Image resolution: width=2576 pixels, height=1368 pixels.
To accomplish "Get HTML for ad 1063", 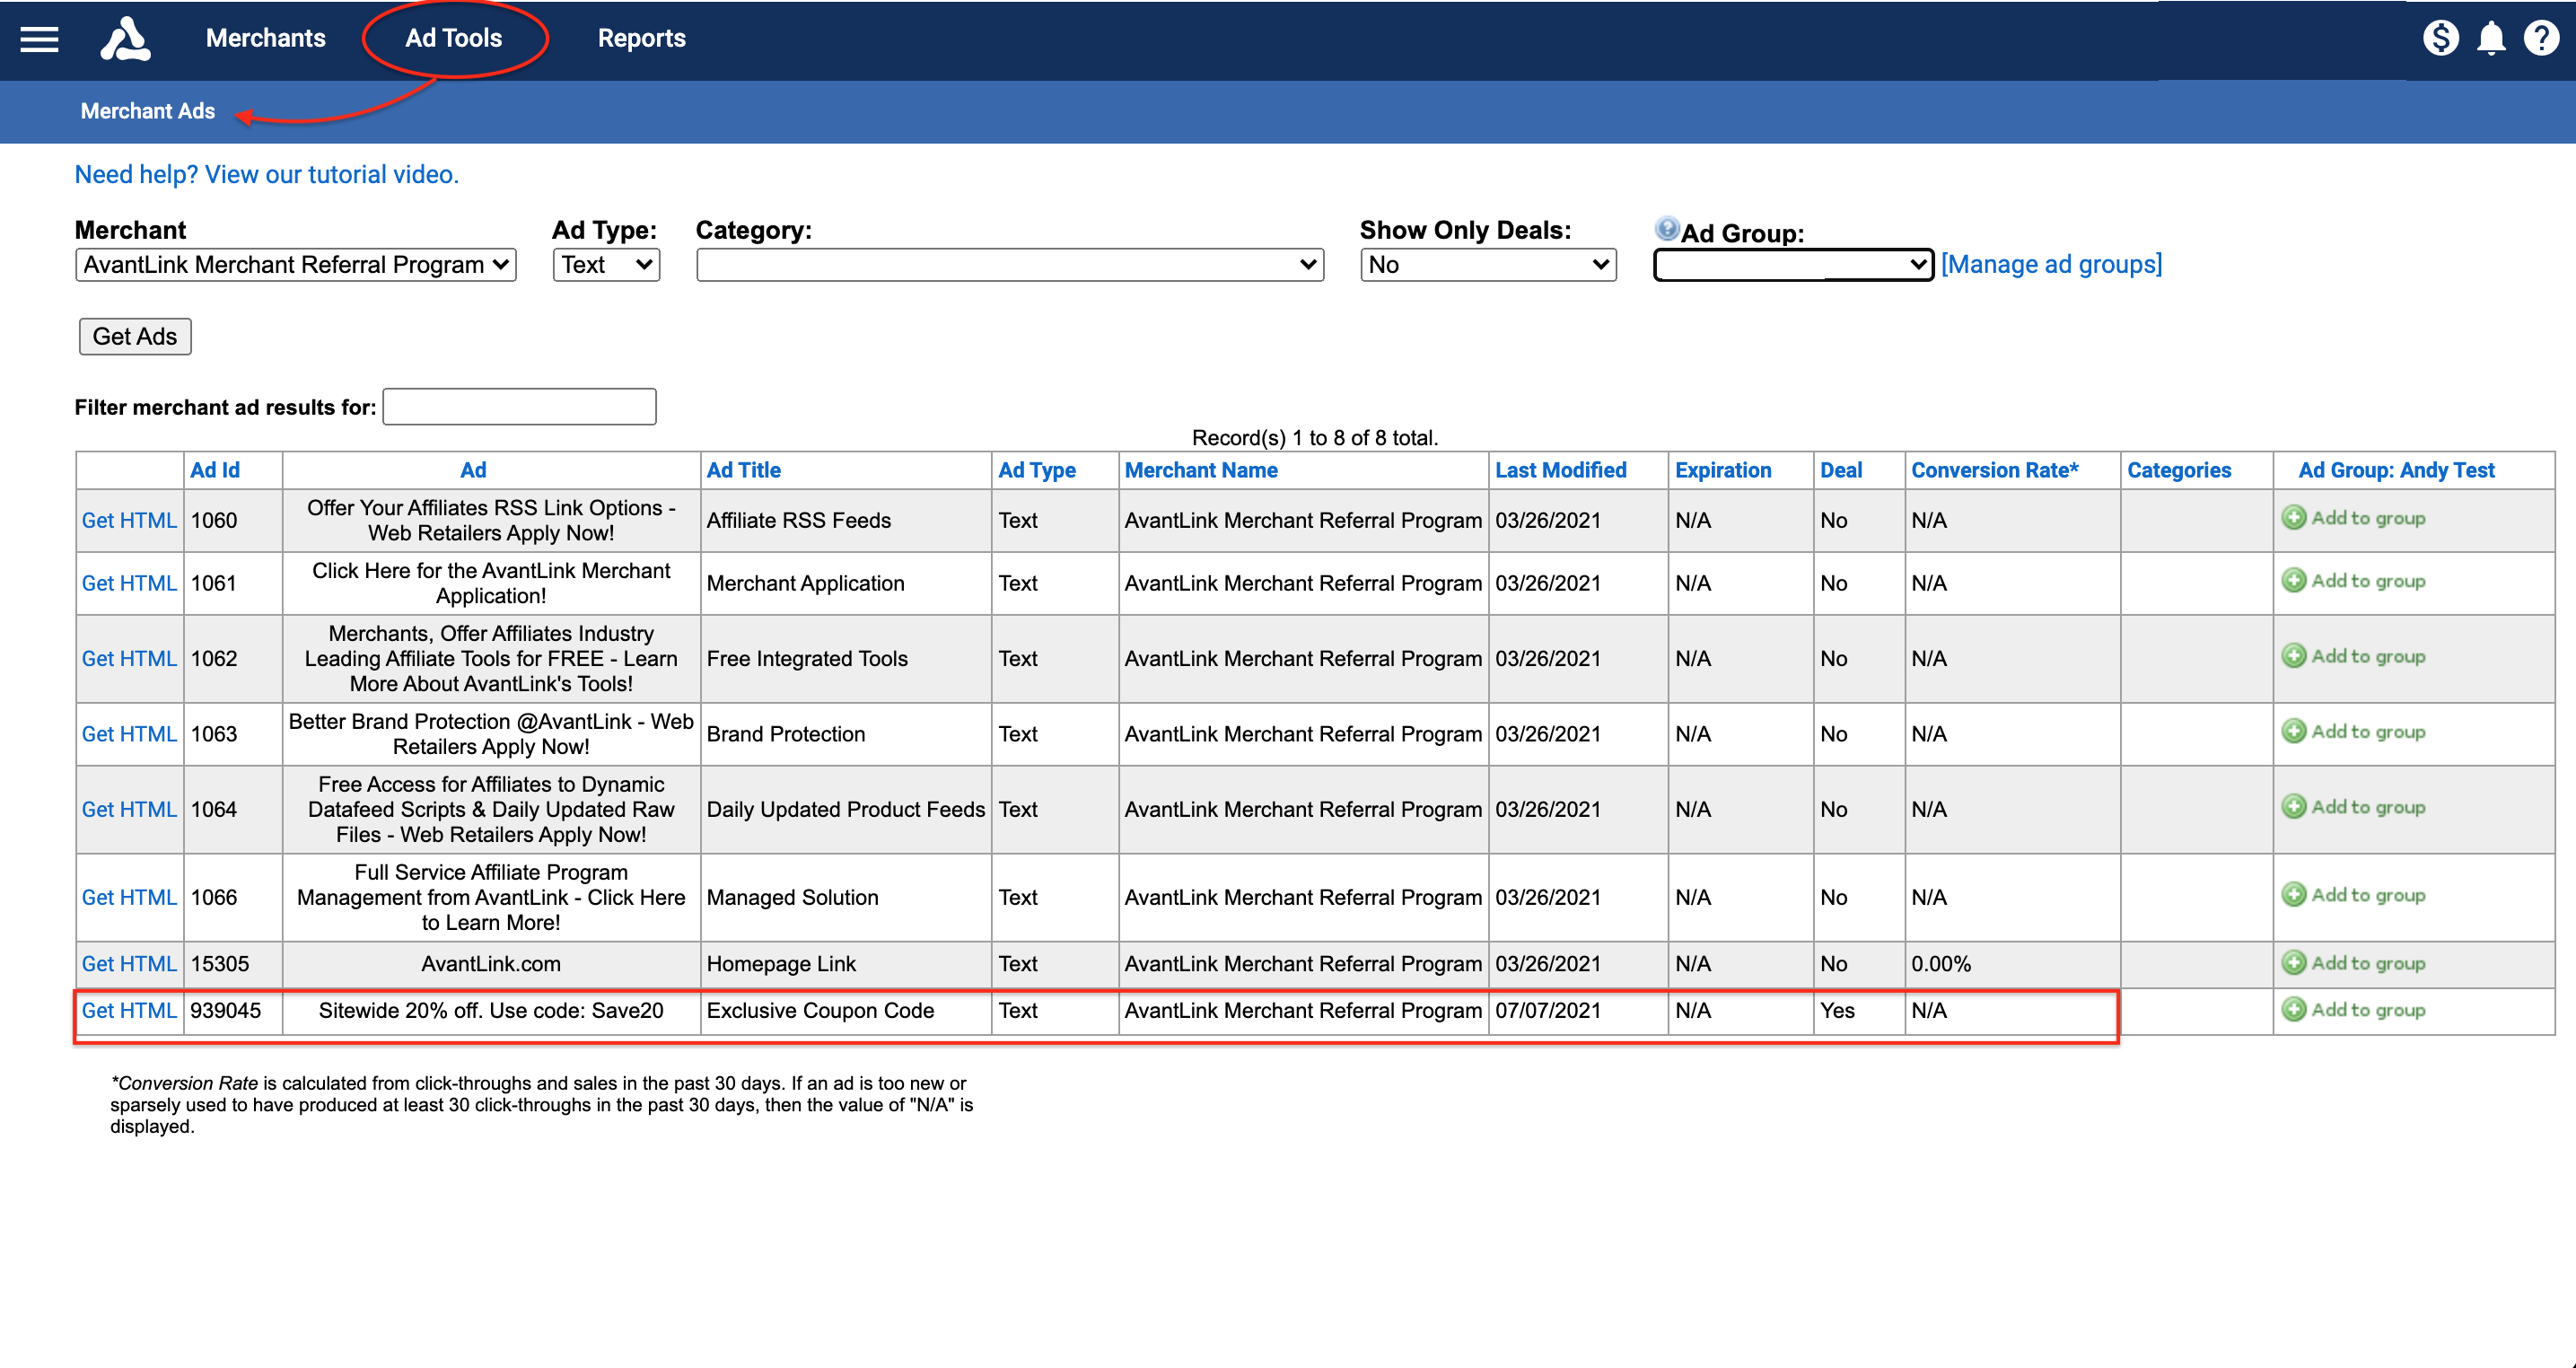I will 129,734.
